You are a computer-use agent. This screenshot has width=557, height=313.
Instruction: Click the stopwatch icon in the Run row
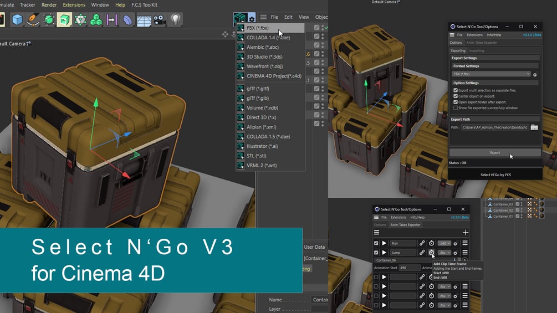(431, 243)
